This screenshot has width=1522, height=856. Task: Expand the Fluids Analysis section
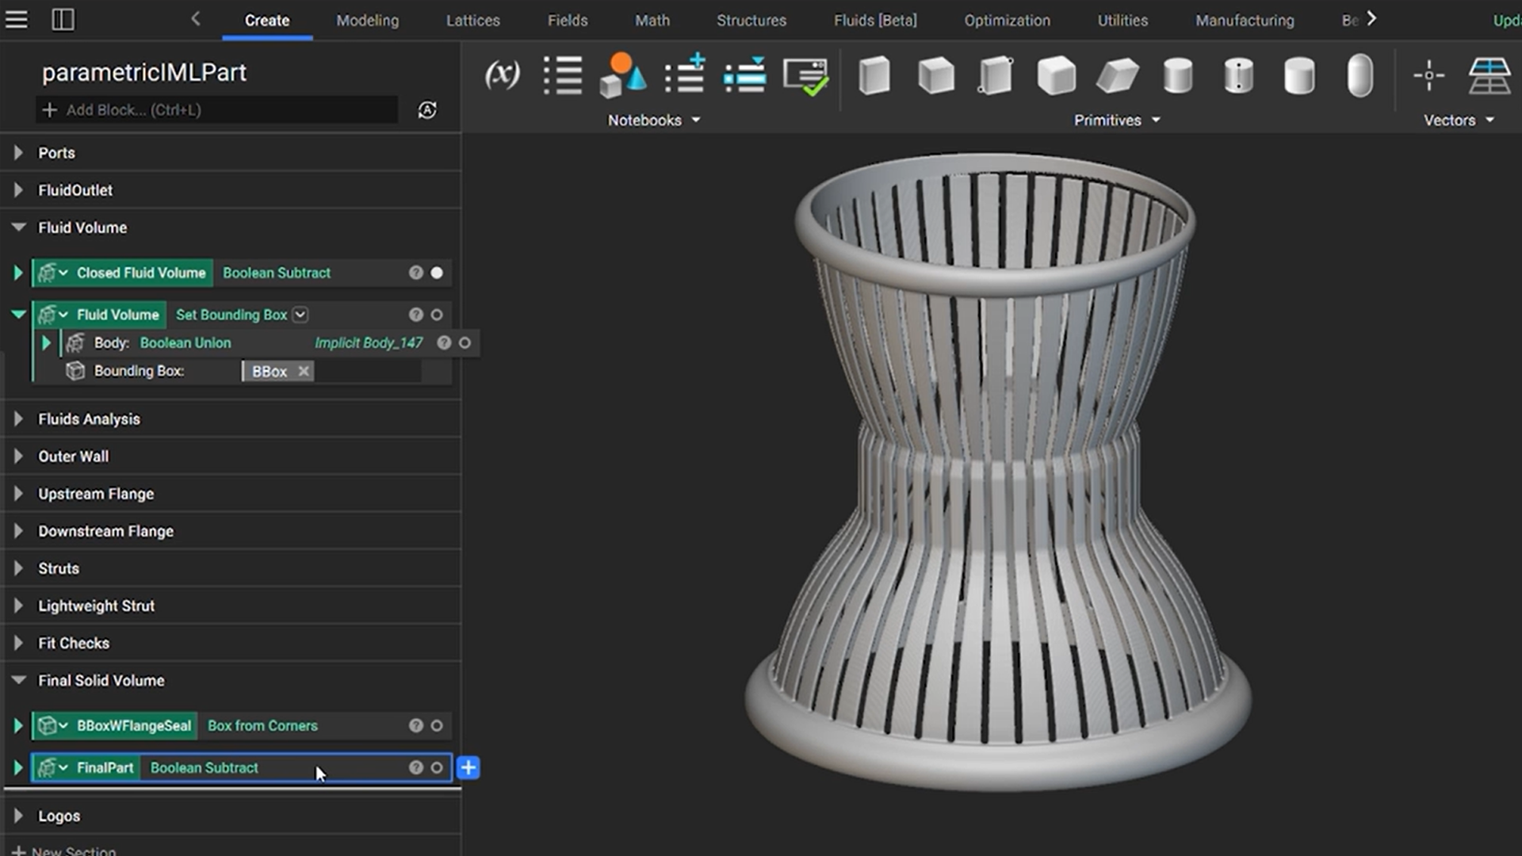18,418
